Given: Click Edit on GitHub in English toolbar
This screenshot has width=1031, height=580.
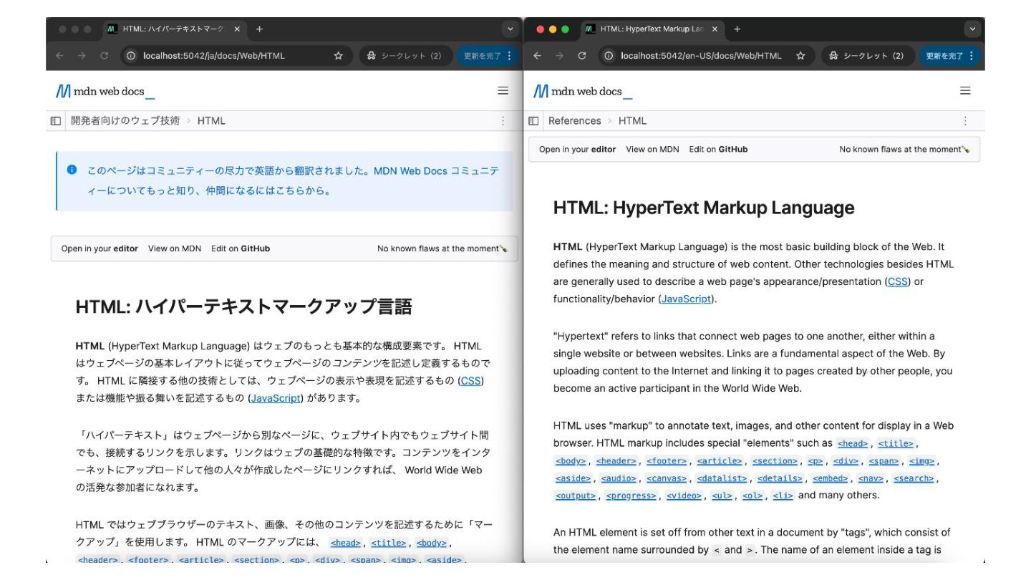Looking at the screenshot, I should point(718,150).
